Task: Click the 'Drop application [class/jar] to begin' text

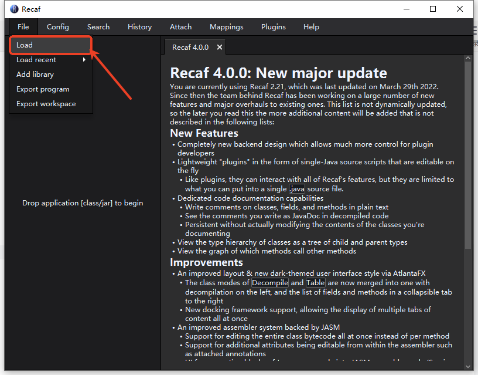Action: pos(83,203)
